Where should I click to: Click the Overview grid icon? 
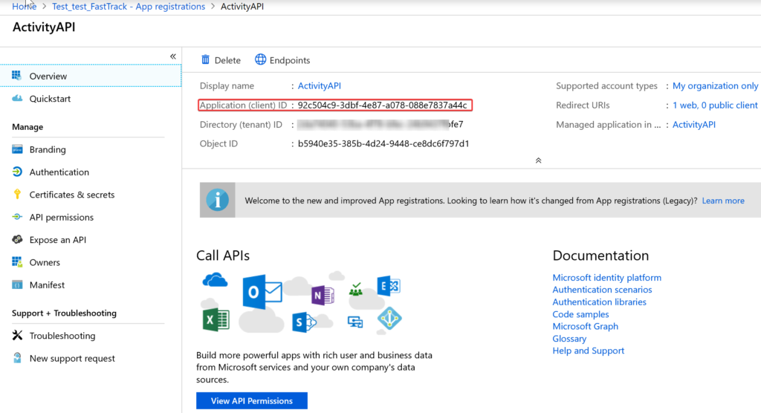point(16,75)
